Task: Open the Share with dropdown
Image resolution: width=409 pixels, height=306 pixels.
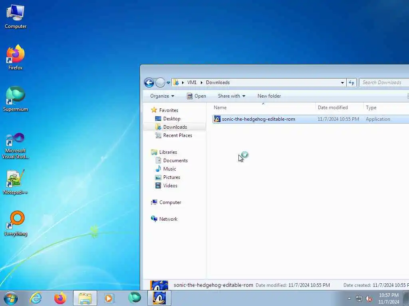Action: coord(232,96)
